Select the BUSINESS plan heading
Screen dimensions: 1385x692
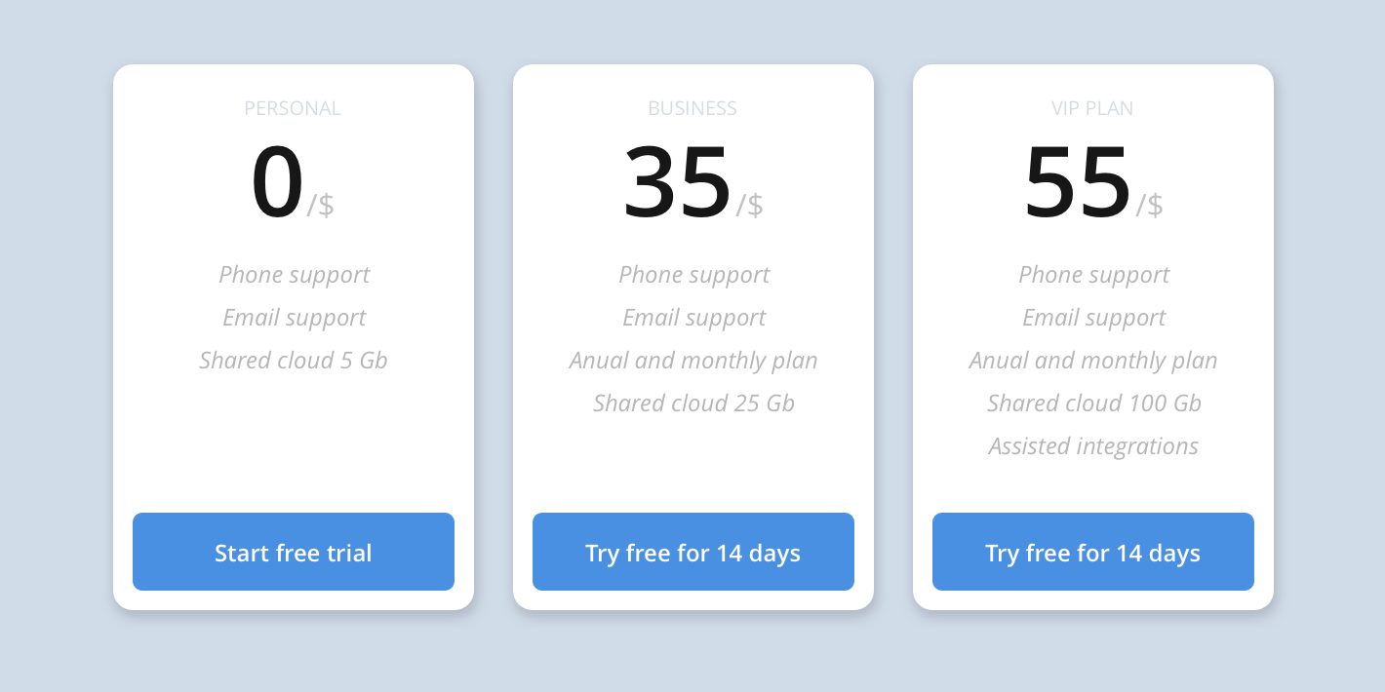[692, 108]
